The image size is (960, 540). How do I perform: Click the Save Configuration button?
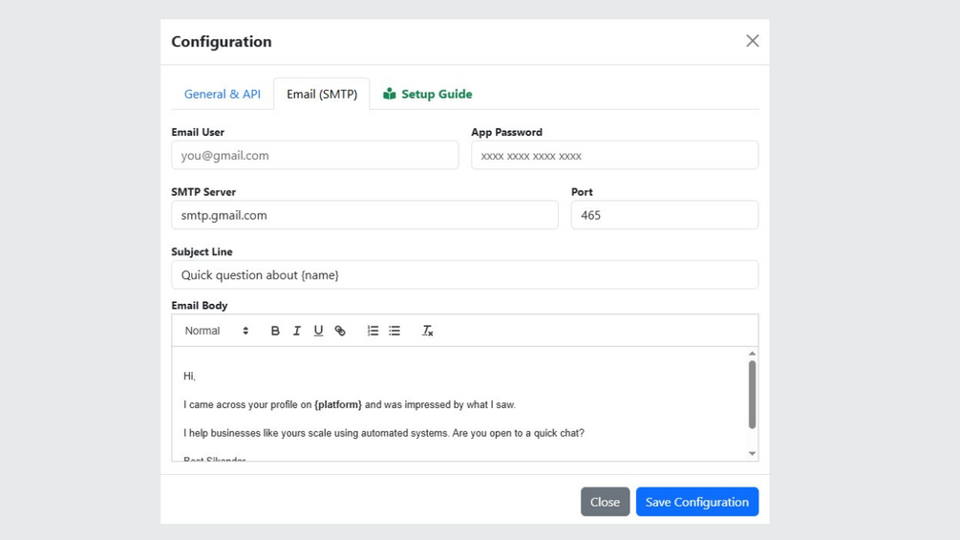(697, 502)
